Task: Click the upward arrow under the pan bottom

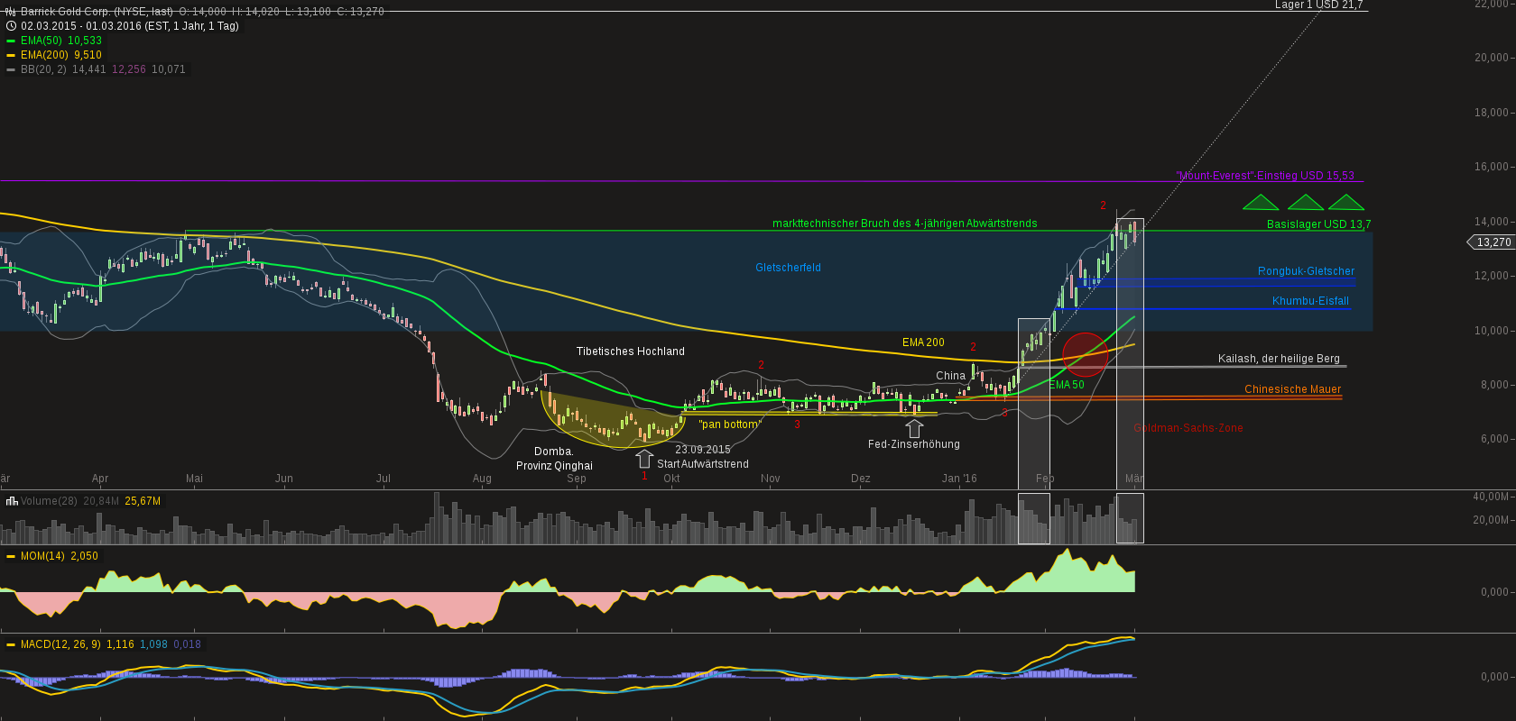Action: click(644, 459)
